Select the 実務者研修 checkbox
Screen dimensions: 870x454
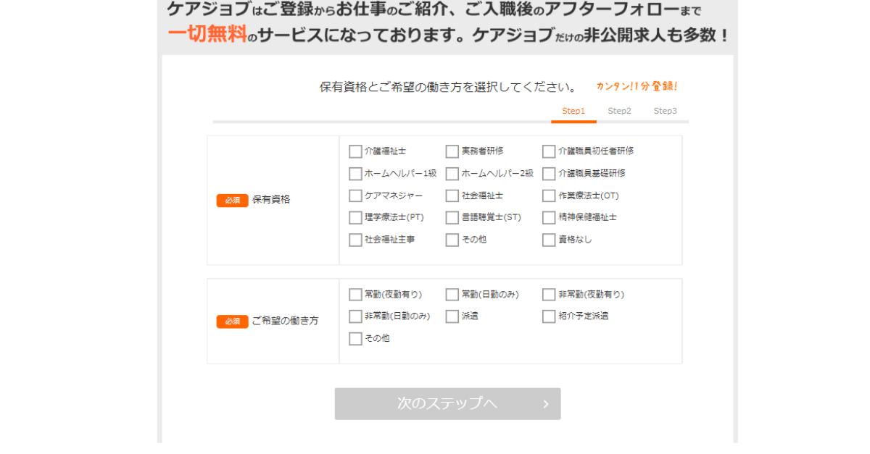tap(452, 151)
